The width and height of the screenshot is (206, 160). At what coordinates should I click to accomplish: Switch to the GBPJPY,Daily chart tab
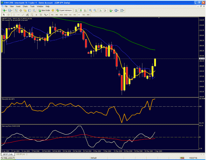(8, 154)
